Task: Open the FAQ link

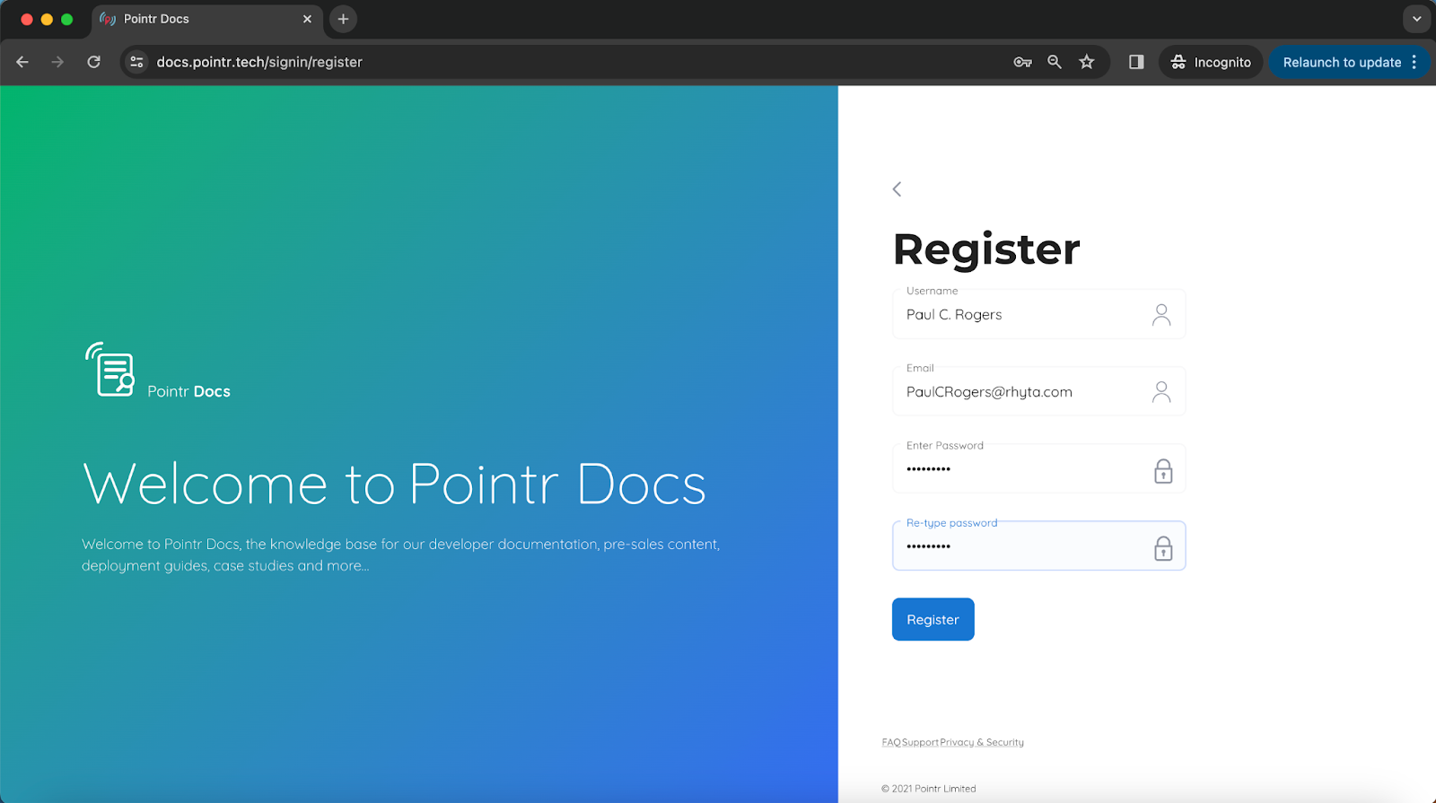Action: [x=890, y=742]
